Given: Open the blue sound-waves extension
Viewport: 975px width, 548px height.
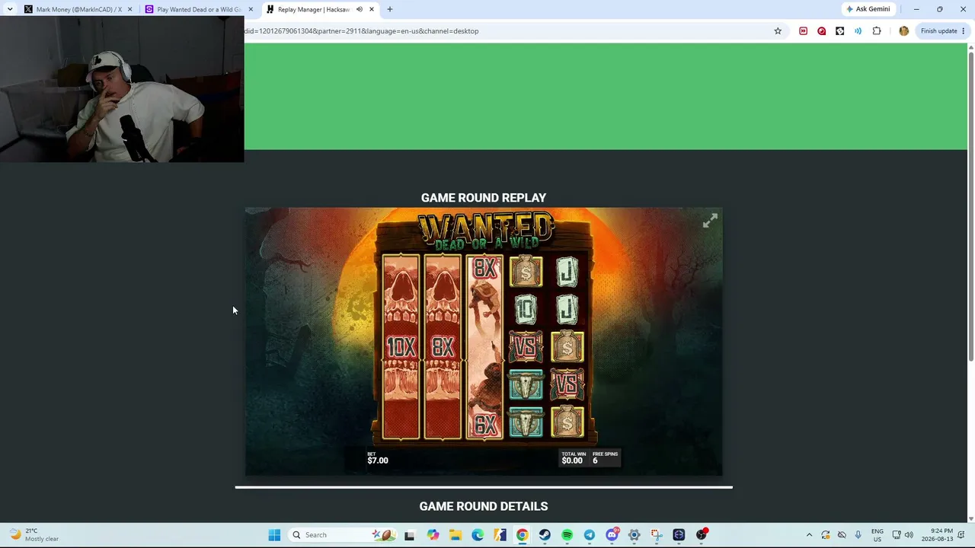Looking at the screenshot, I should click(858, 31).
